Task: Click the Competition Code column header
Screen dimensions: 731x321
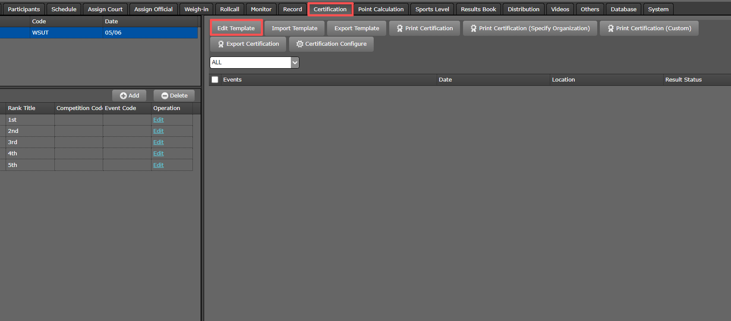Action: coord(79,108)
